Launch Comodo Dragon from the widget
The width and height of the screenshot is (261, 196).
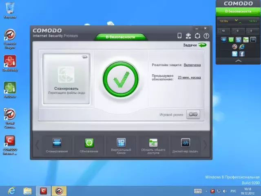point(235,47)
